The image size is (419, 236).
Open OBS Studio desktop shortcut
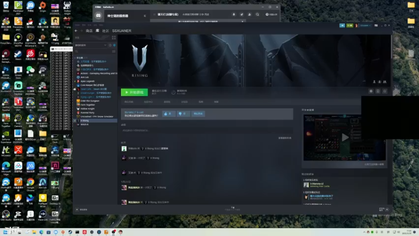(6, 216)
